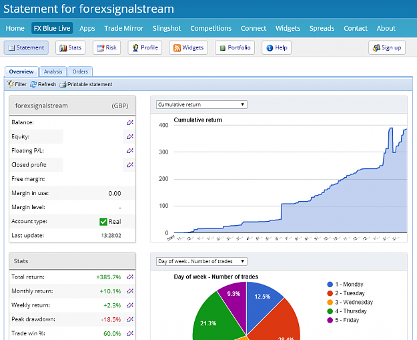This screenshot has width=417, height=340.
Task: Open Slingshot in the navigation bar
Action: point(167,28)
